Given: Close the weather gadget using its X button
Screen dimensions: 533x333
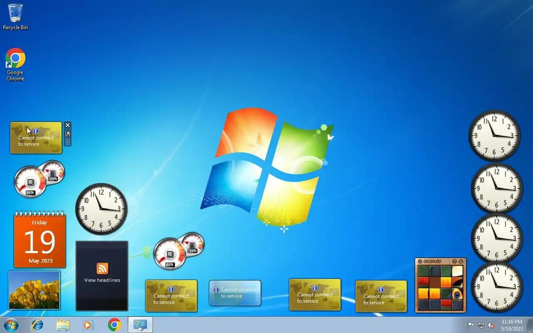Looking at the screenshot, I should point(67,125).
